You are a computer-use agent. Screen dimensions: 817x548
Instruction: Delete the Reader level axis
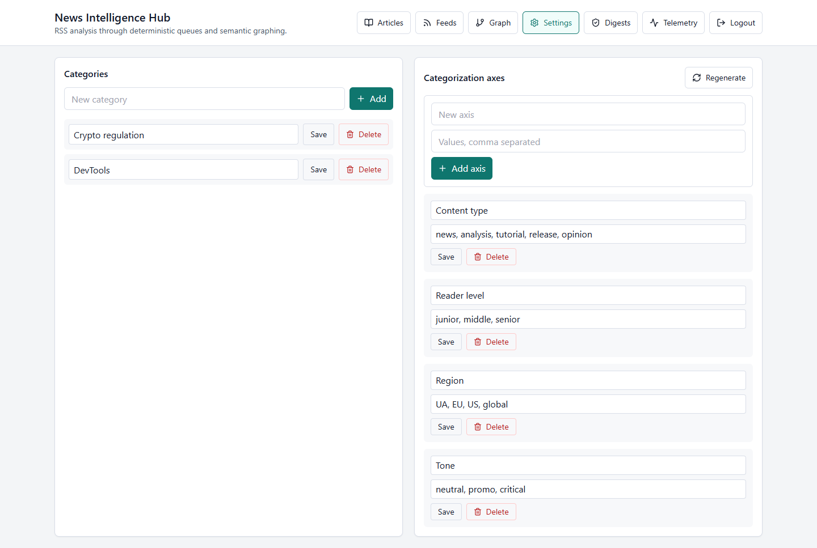(491, 342)
